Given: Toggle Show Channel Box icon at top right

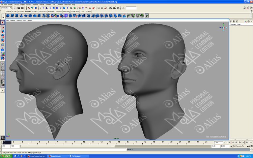Looking at the screenshot, I should point(251,8).
